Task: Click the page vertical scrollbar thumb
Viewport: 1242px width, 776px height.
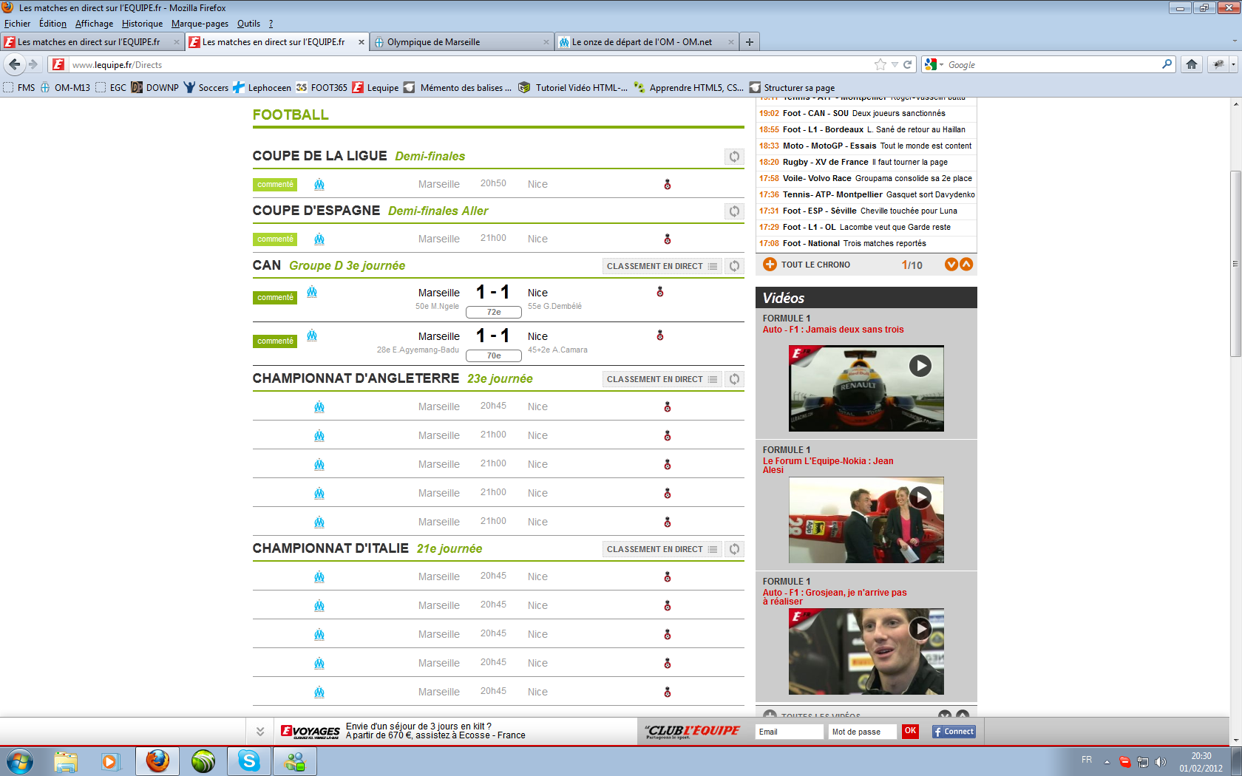Action: [1235, 264]
